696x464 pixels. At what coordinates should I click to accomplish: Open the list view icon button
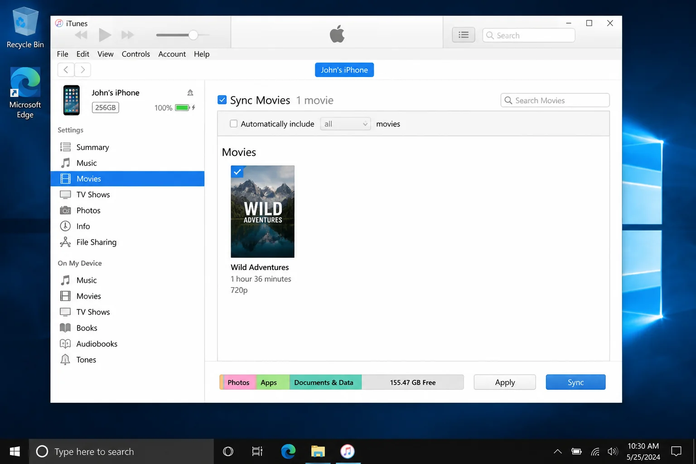[463, 35]
